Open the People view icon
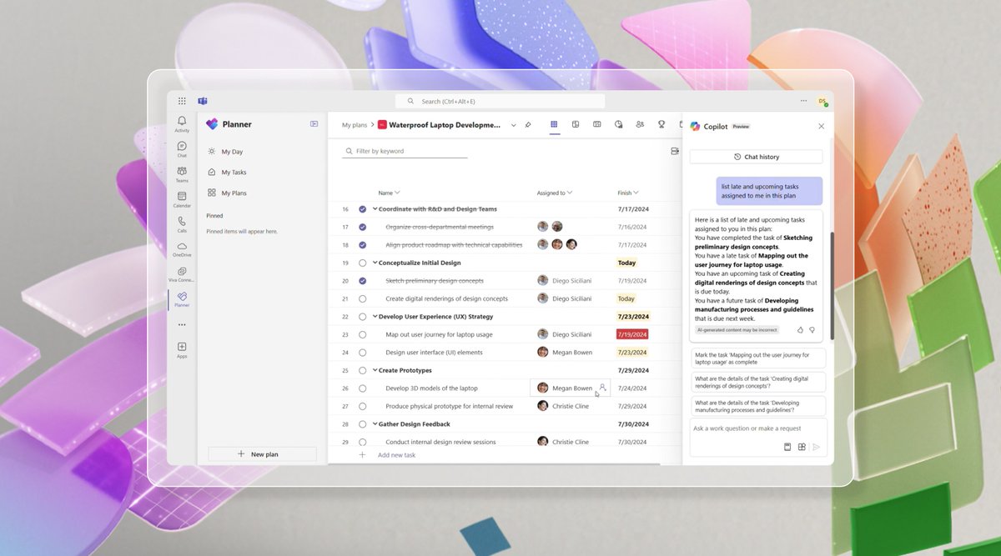The image size is (1001, 556). [x=640, y=123]
